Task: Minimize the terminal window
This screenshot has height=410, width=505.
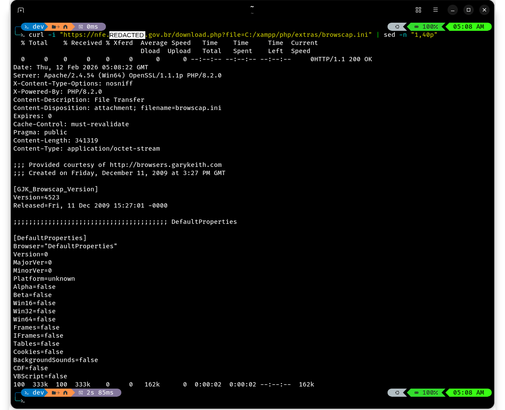Action: coord(453,10)
